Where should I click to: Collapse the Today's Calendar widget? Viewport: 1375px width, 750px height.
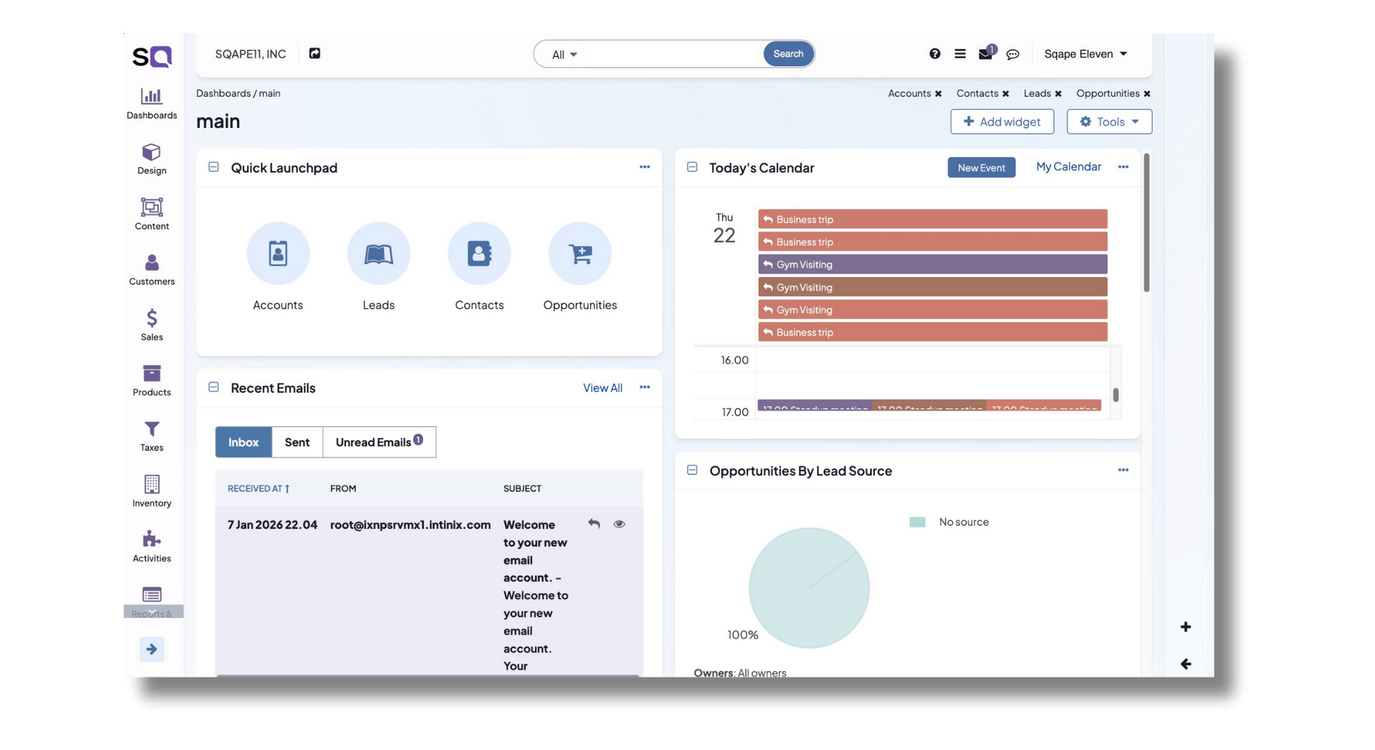coord(692,167)
